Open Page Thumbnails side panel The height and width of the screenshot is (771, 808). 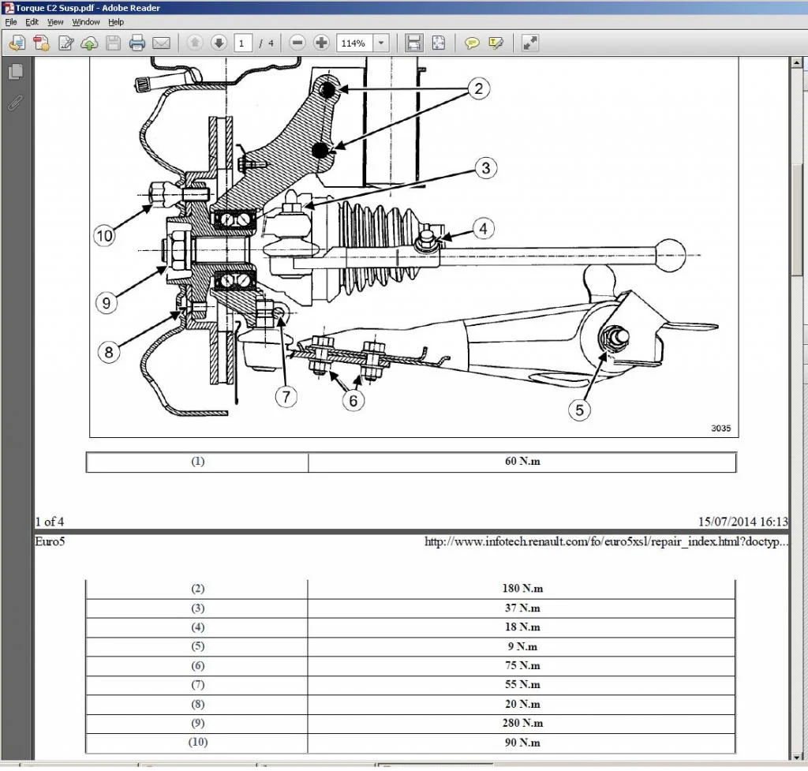[x=16, y=72]
